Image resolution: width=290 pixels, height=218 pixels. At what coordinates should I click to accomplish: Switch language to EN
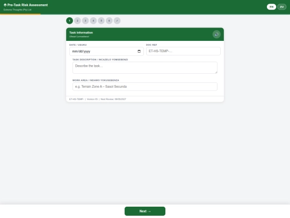[271, 7]
